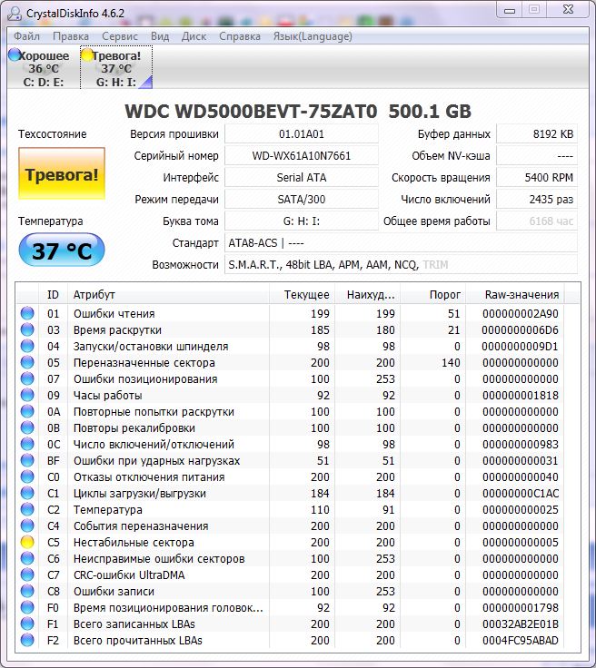The image size is (596, 668).
Task: Click the status icon for Неисправимые ошибки секторов
Action: 27,558
